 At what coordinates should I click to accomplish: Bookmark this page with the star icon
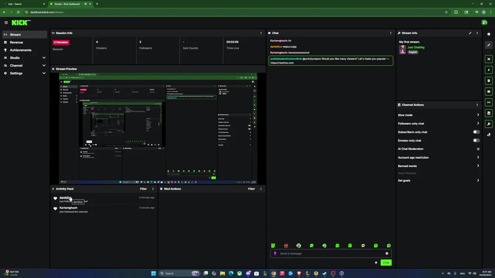(x=446, y=12)
